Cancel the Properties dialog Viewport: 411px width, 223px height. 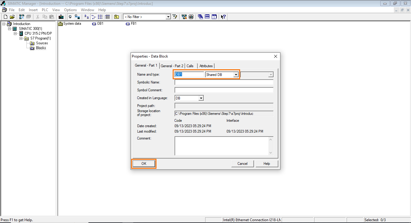242,163
